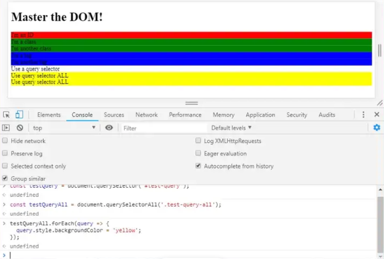Screen dimensions: 384x259
Task: Close the DevTools panel
Action: click(x=376, y=115)
